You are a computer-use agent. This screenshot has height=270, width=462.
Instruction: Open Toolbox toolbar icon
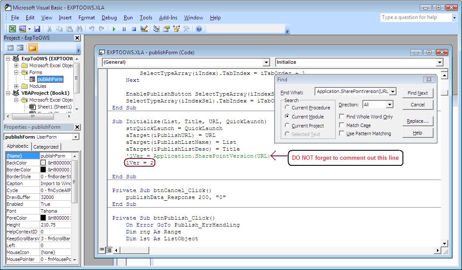[x=186, y=29]
